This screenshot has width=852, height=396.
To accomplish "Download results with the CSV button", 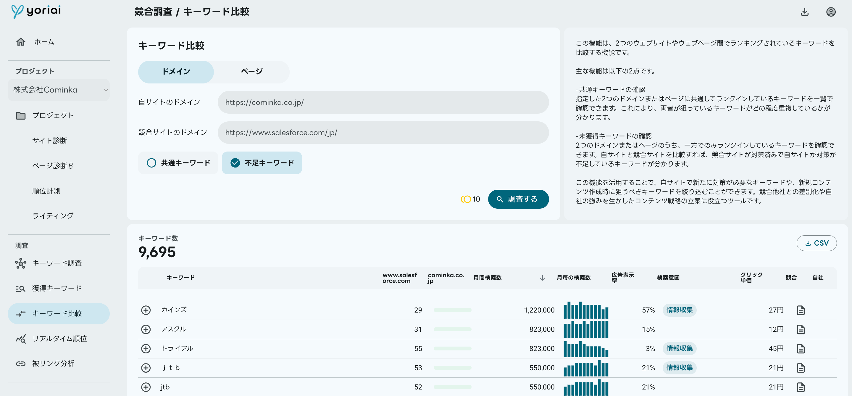I will coord(816,243).
